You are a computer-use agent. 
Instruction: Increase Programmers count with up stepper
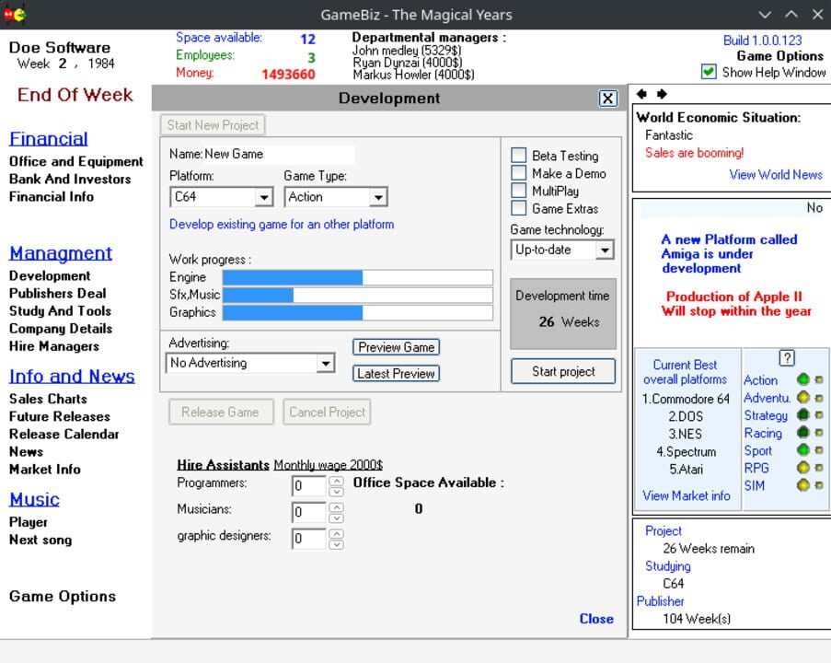click(336, 480)
